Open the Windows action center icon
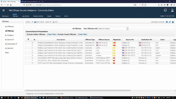Image resolution: width=176 pixels, height=99 pixels. pos(173,98)
